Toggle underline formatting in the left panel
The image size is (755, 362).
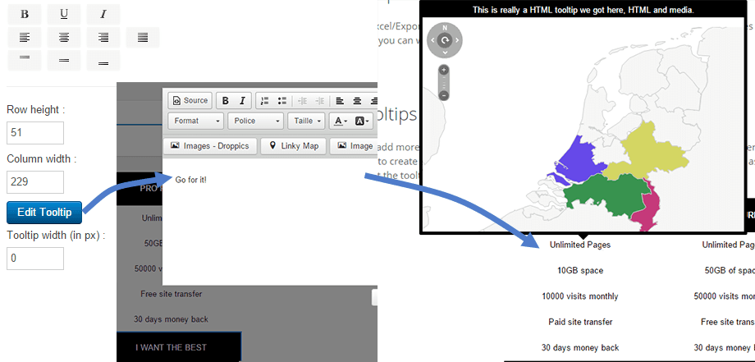pos(64,15)
